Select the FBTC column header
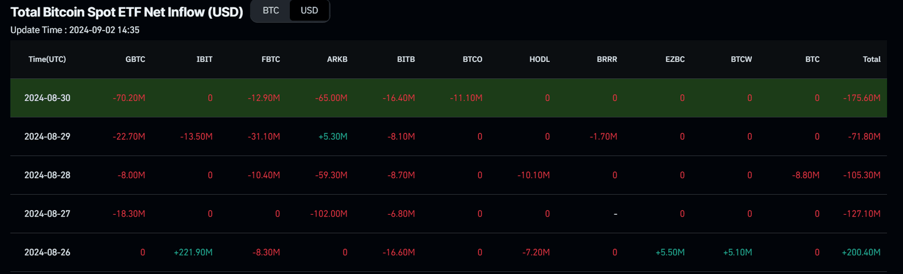 (270, 59)
